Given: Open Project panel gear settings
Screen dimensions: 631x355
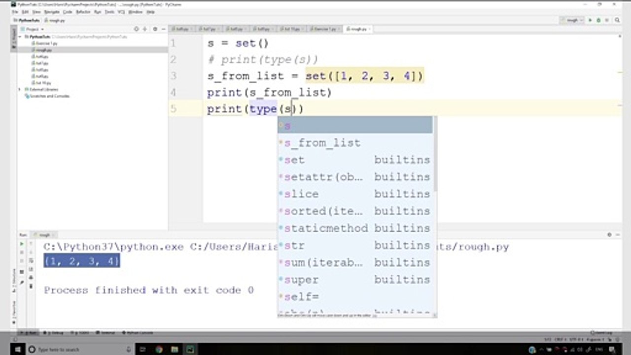Looking at the screenshot, I should click(x=155, y=29).
